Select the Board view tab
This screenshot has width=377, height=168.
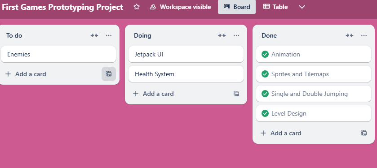click(237, 7)
